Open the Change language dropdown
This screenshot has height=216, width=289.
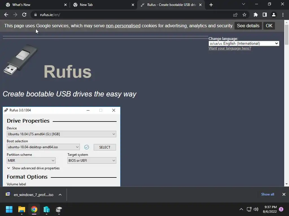pos(244,44)
